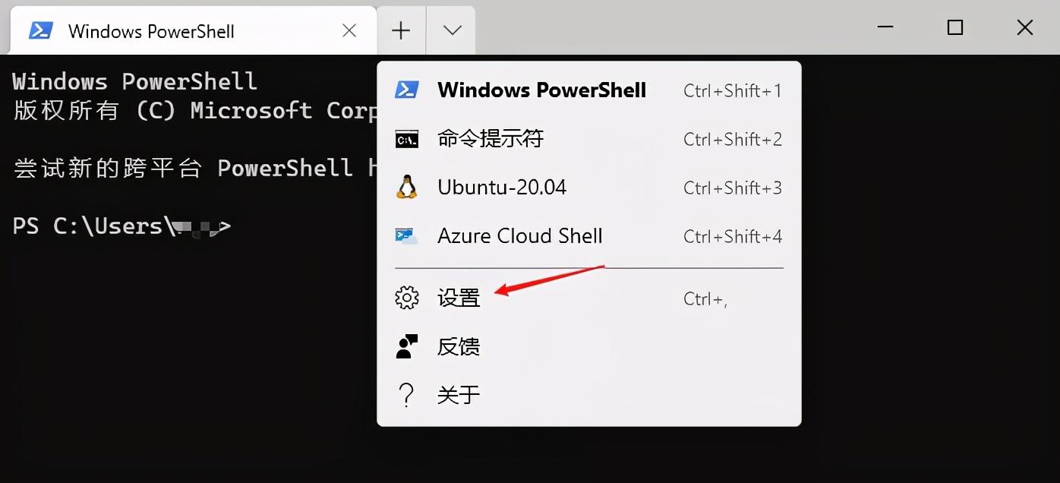Click the settings gear icon
Image resolution: width=1060 pixels, height=483 pixels.
407,298
